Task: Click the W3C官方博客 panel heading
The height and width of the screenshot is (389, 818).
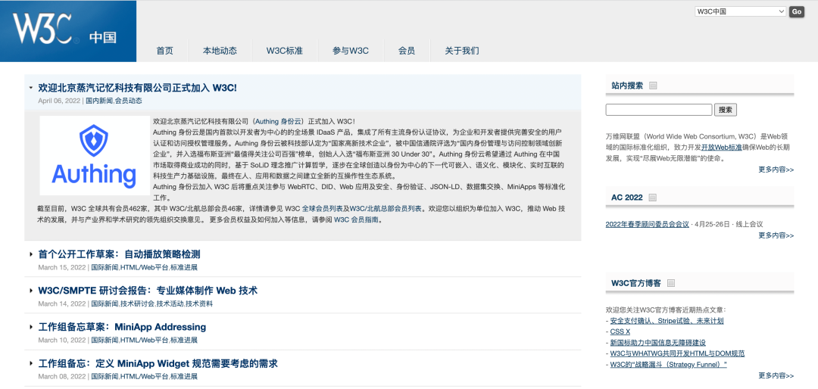Action: pyautogui.click(x=636, y=283)
